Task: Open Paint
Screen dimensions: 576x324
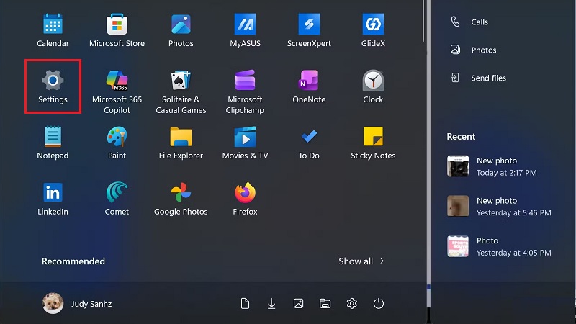Action: 117,143
